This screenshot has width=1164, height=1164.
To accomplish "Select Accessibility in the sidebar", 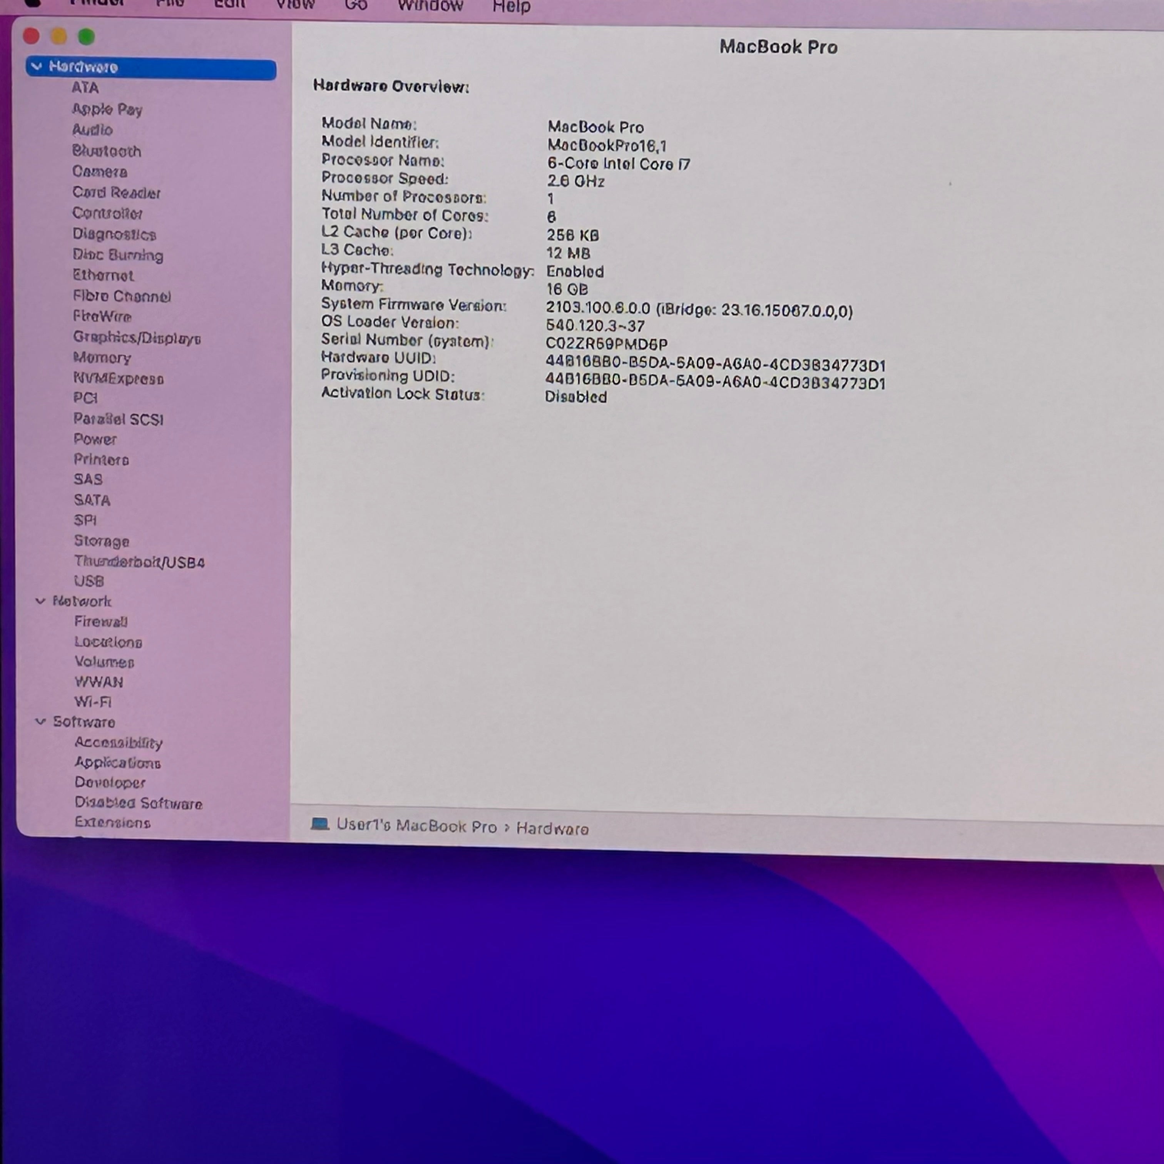I will (x=119, y=743).
